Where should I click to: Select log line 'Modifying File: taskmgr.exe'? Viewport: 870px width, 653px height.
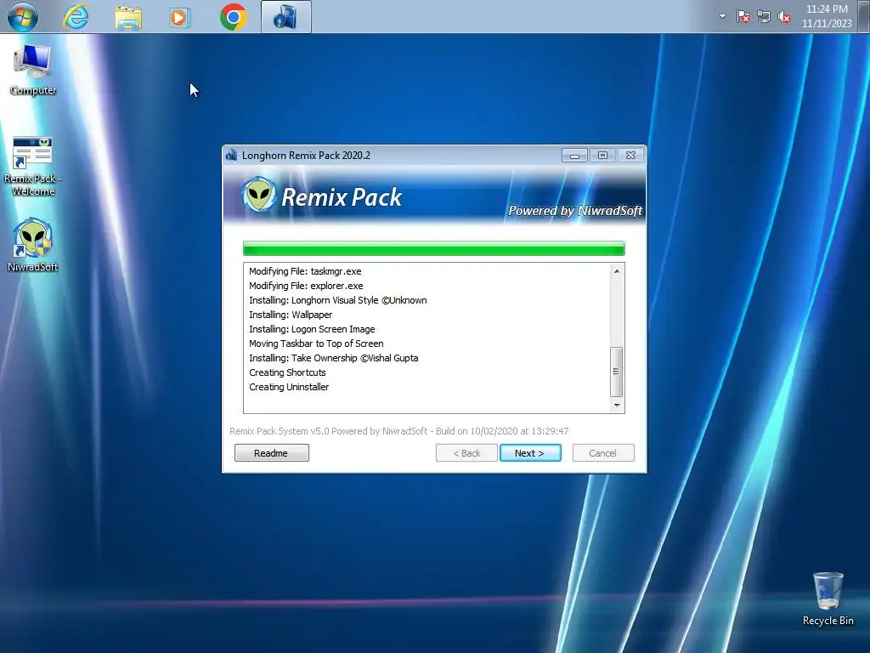[x=305, y=271]
